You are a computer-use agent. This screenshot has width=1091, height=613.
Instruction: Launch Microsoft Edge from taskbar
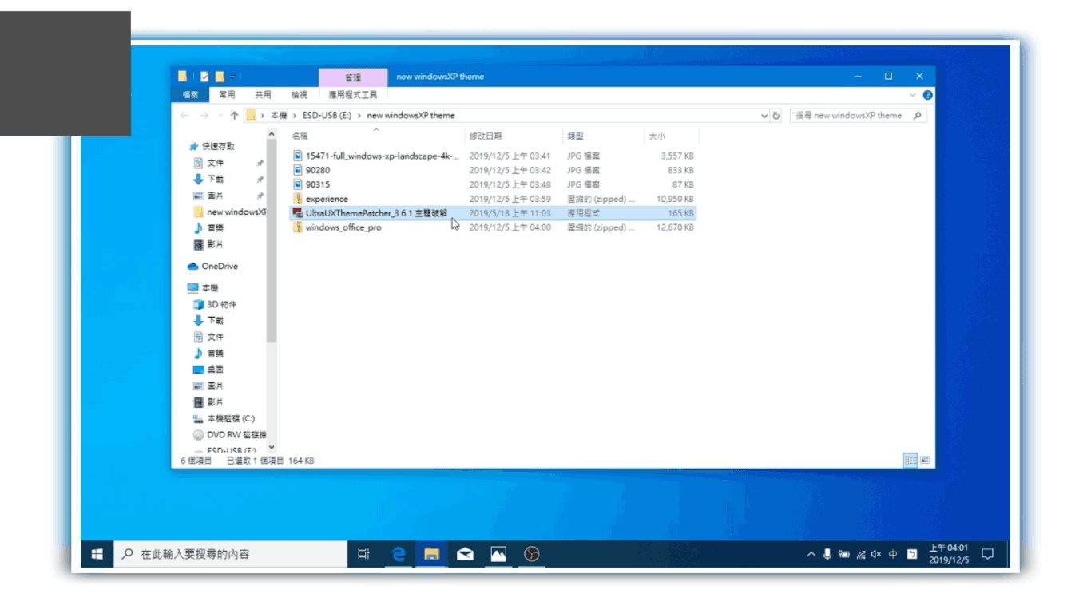398,554
